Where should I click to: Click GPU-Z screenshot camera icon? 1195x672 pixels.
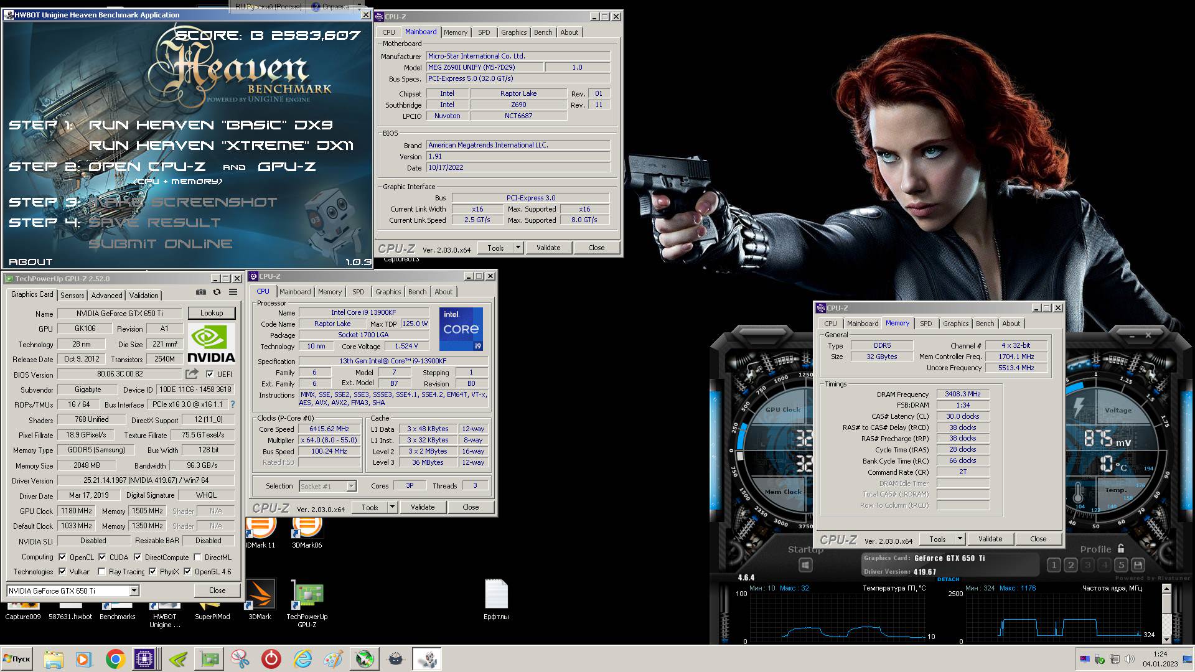click(200, 292)
